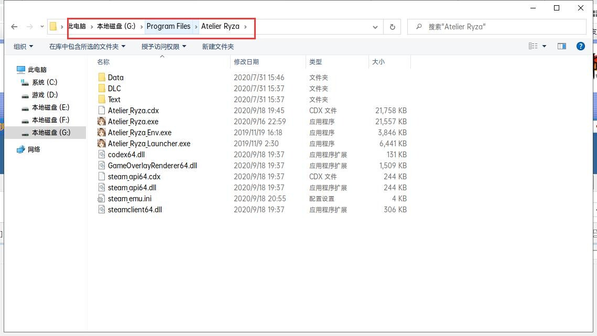Open the 组织 dropdown menu
Screen dimensions: 597x336
click(23, 47)
